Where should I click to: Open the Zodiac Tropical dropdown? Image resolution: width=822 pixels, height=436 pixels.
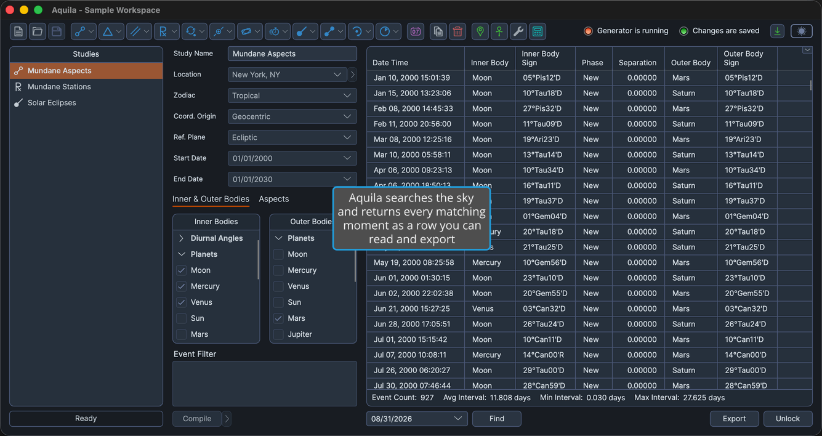tap(292, 95)
